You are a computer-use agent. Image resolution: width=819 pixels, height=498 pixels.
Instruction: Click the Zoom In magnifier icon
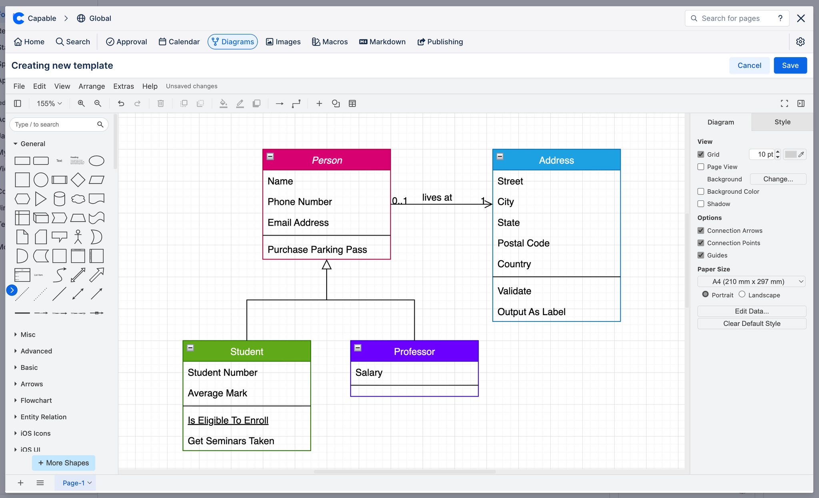click(81, 103)
